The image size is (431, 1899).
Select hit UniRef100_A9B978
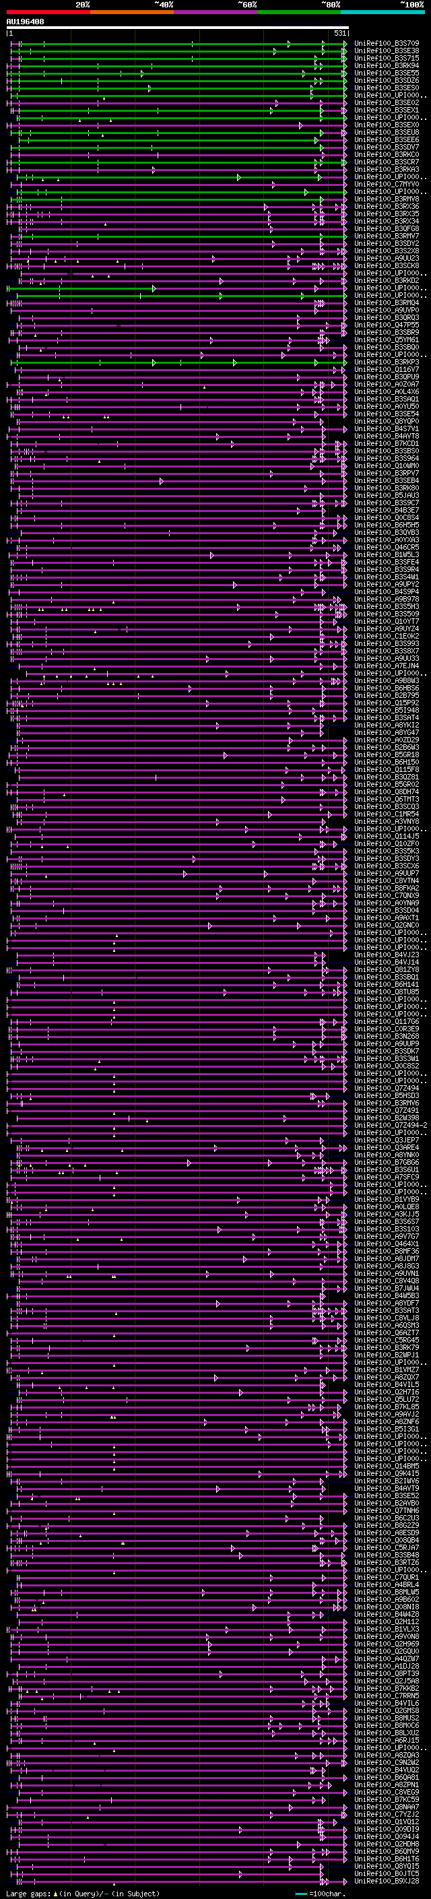(x=387, y=600)
